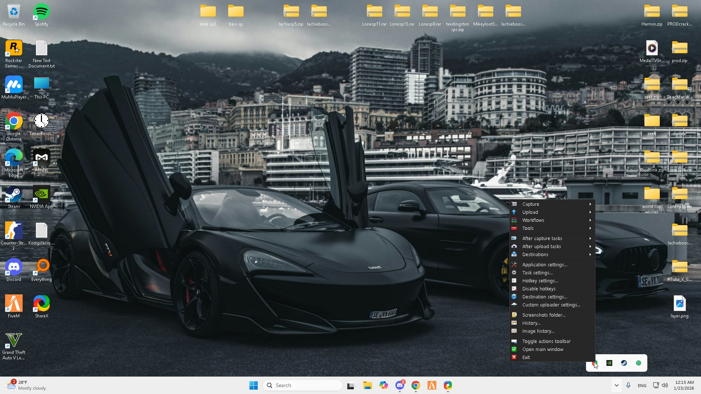Screen dimensions: 701x394
Task: Toggle actions toolbar in the ShareX menu
Action: coord(546,341)
